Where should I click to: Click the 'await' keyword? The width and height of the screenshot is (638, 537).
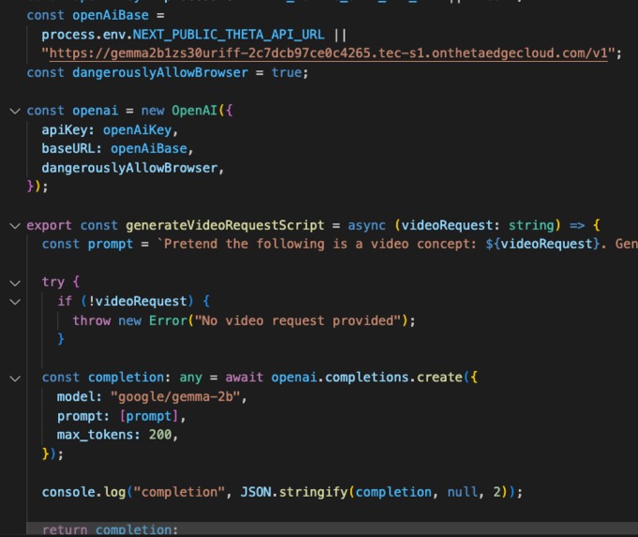click(x=245, y=378)
